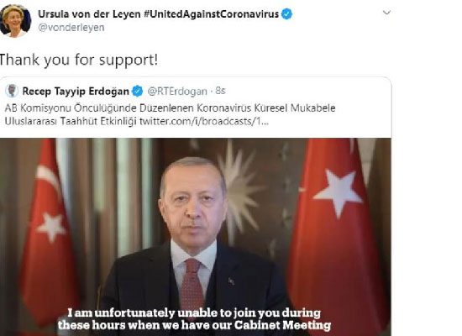
Task: Open the @vonderleyen handle link
Action: point(71,28)
